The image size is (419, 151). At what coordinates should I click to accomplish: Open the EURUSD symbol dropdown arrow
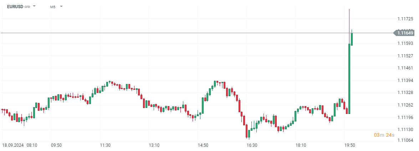pos(35,6)
